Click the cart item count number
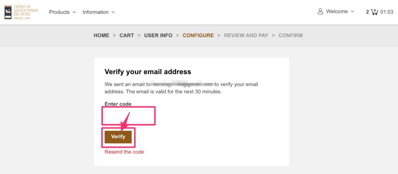Viewport: 398px width, 174px height. (368, 12)
